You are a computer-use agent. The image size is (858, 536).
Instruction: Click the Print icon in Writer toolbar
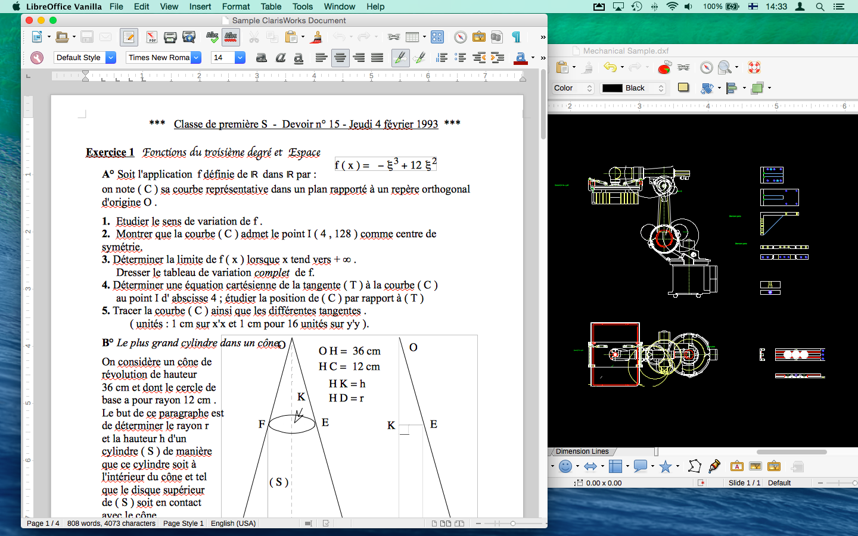tap(170, 38)
